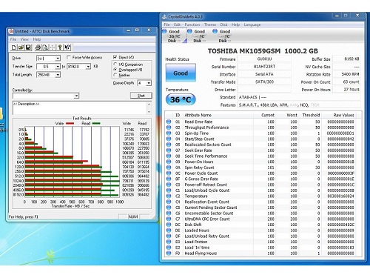Click the blue status circle for Spin-Up Time

(x=169, y=133)
